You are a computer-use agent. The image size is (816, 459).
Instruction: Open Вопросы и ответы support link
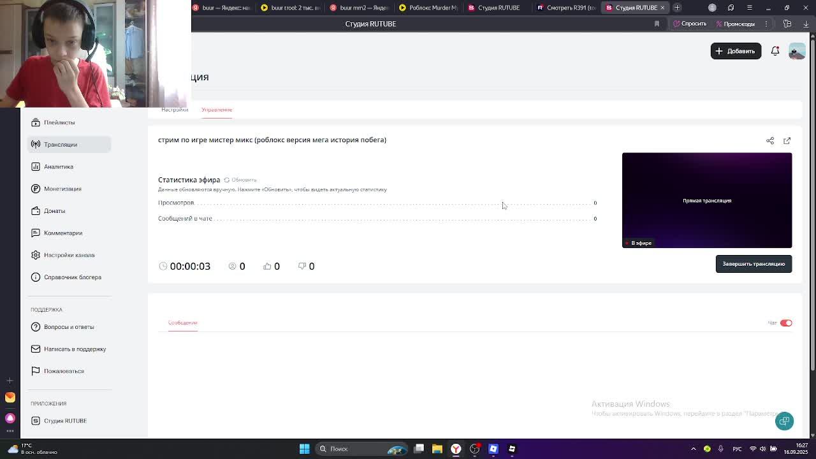(x=68, y=327)
